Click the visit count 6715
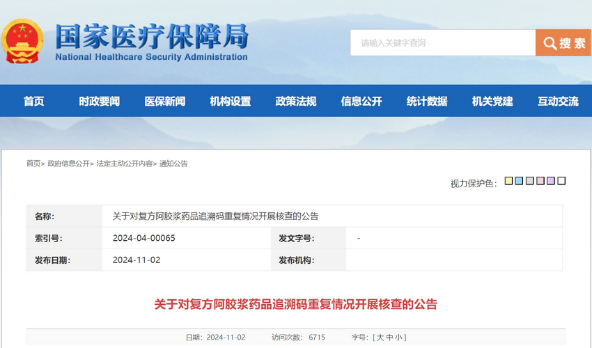The image size is (592, 348). (x=317, y=338)
